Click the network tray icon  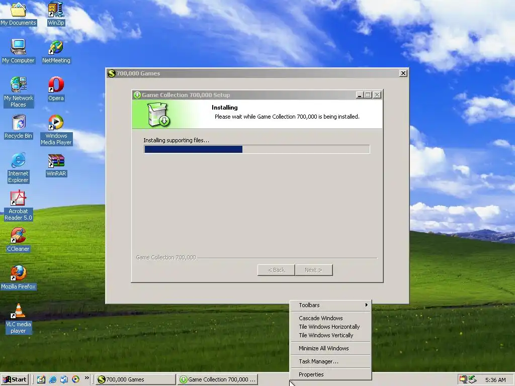coord(463,379)
